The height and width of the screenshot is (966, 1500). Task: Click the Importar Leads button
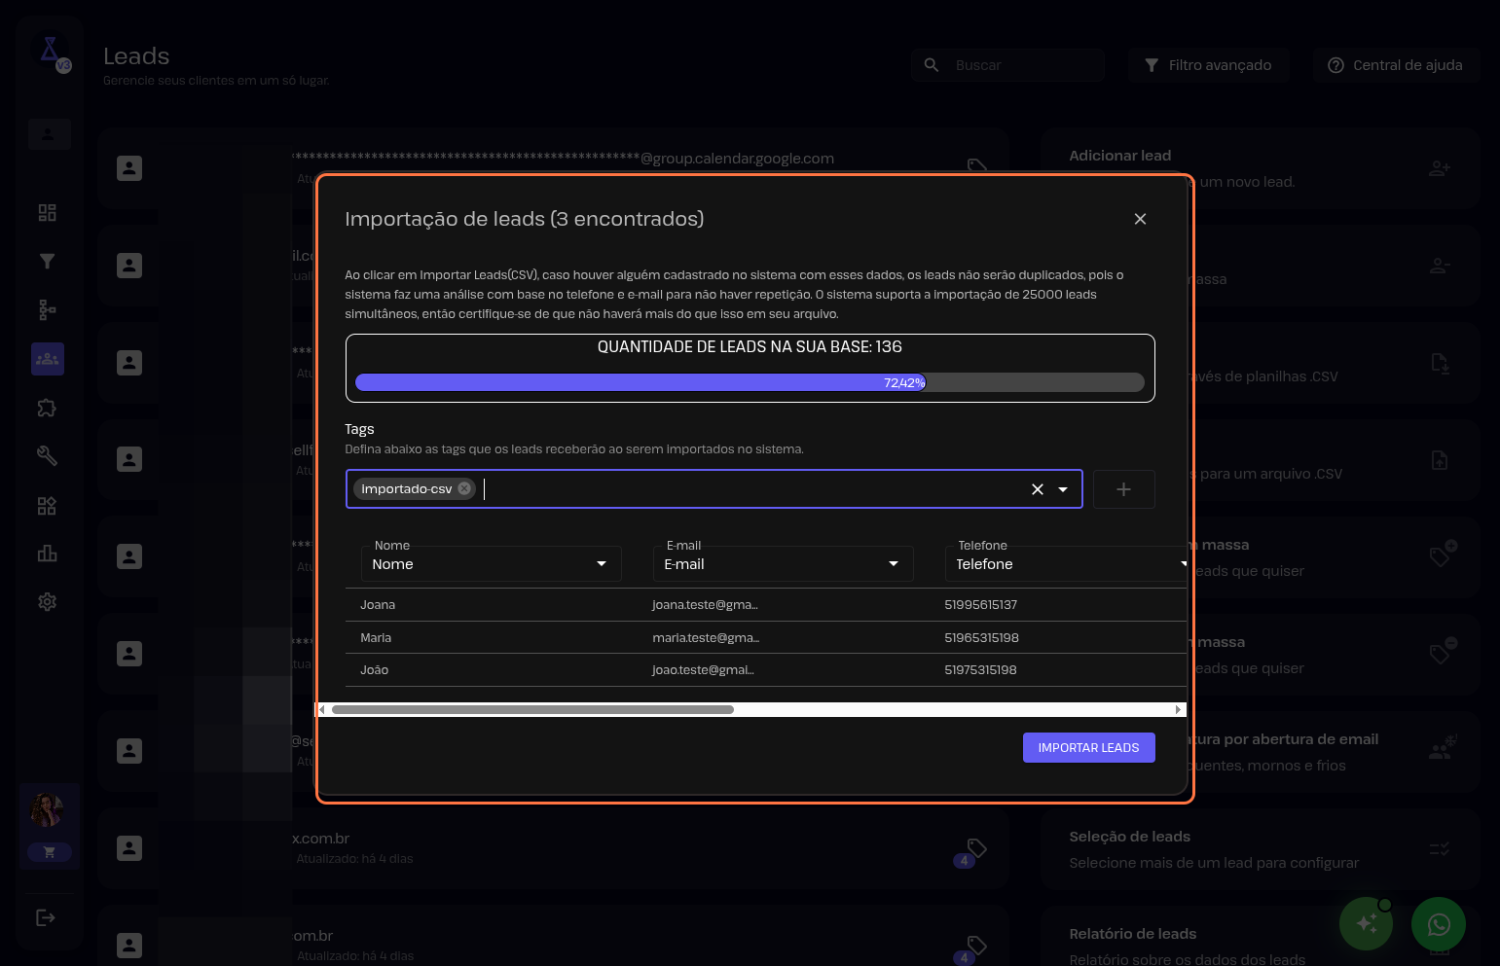(x=1088, y=747)
